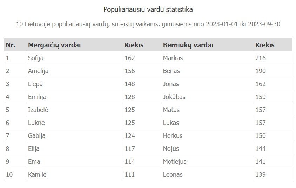Click the Berniukų vardai column header
The width and height of the screenshot is (296, 188).
coord(188,45)
